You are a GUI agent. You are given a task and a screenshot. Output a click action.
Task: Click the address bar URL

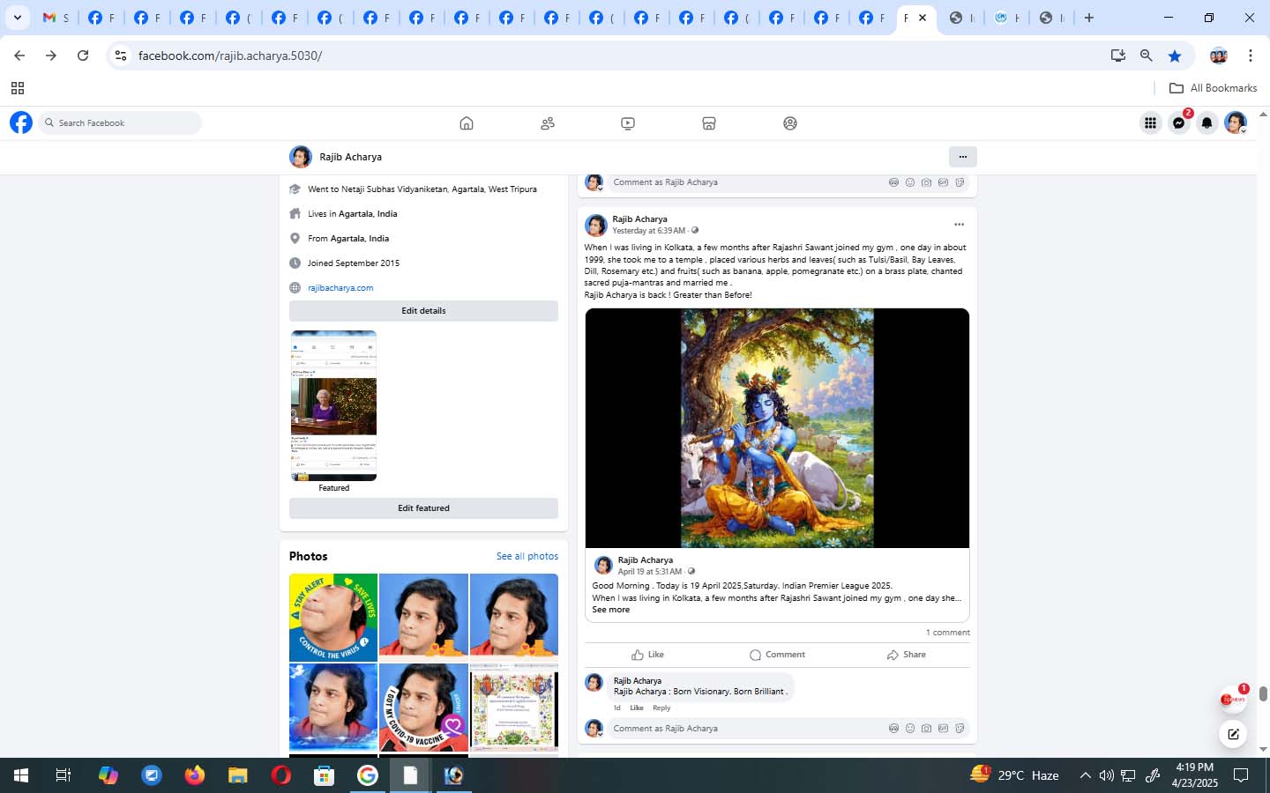click(230, 56)
